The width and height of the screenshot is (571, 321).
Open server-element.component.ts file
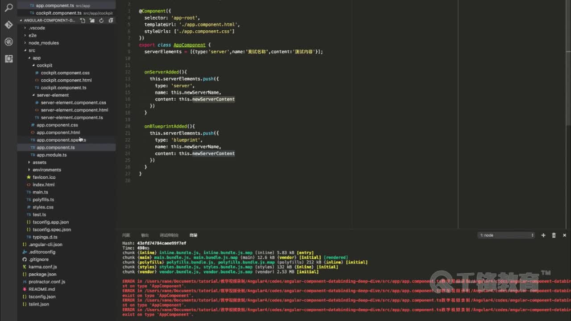pyautogui.click(x=72, y=118)
